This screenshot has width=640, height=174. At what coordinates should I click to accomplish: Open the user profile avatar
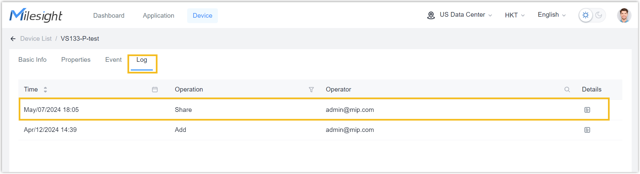pos(624,15)
